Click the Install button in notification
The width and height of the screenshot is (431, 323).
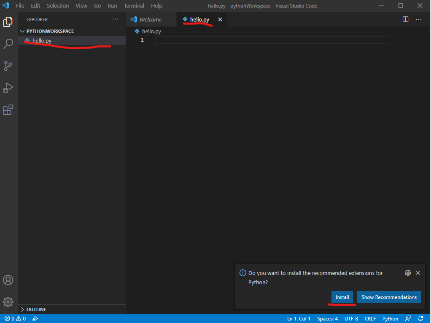342,297
